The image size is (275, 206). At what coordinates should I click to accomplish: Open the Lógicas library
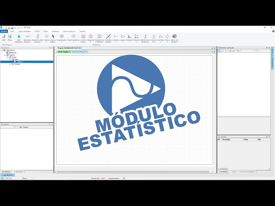[123, 38]
